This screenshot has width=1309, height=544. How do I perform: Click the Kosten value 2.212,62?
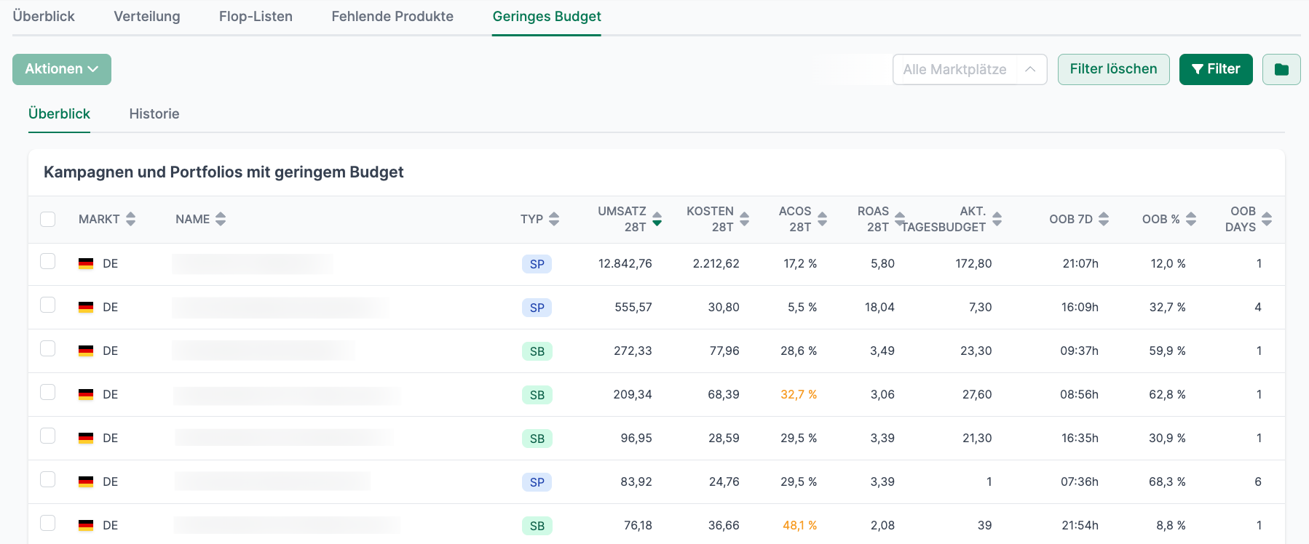[x=716, y=263]
